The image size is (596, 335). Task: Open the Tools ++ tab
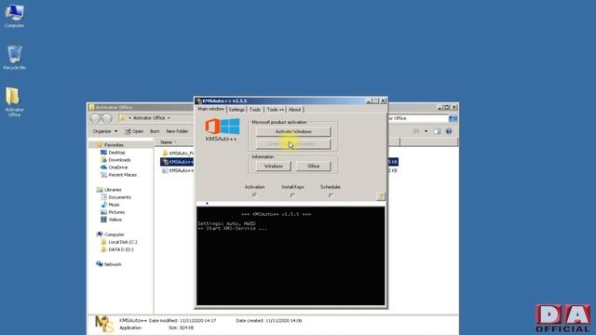(x=276, y=110)
